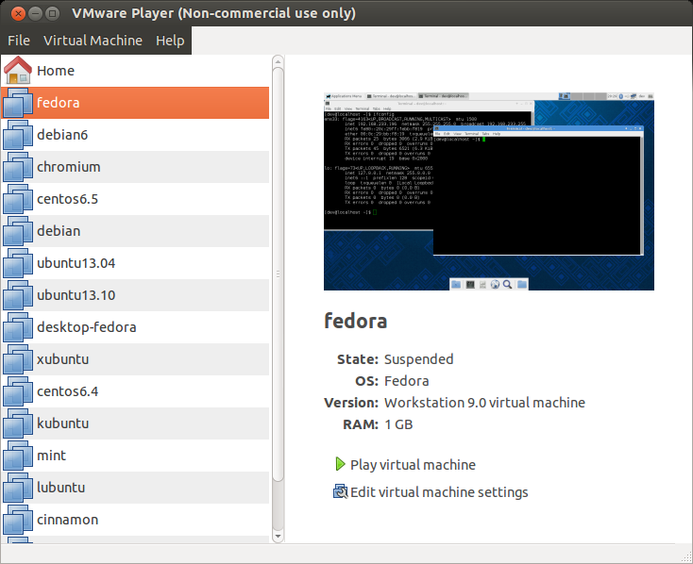Click the debian6 VM icon
Image resolution: width=693 pixels, height=564 pixels.
coord(18,135)
